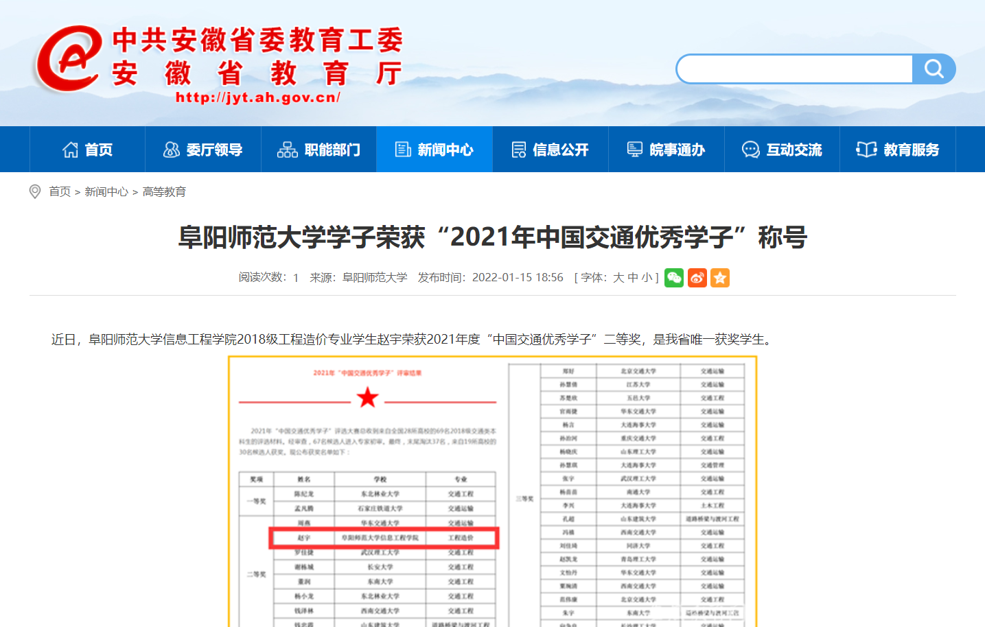Image resolution: width=985 pixels, height=627 pixels.
Task: Click the orange star favorite icon
Action: (720, 278)
